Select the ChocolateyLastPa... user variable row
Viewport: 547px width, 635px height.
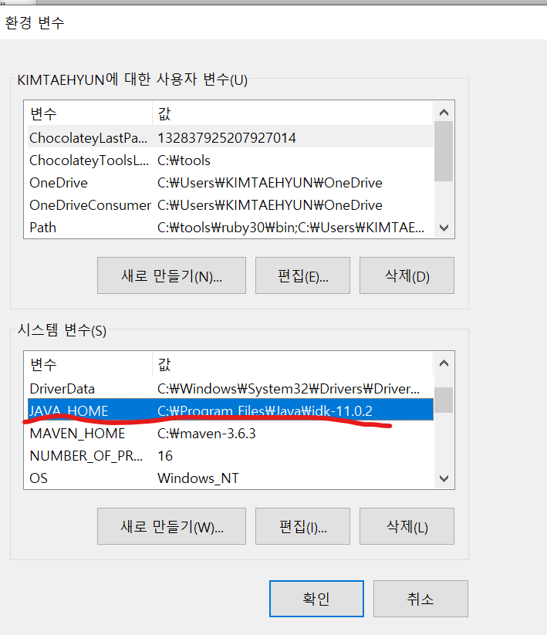(231, 137)
